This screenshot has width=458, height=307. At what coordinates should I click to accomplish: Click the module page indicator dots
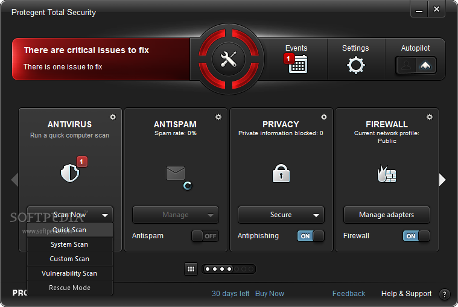[229, 269]
